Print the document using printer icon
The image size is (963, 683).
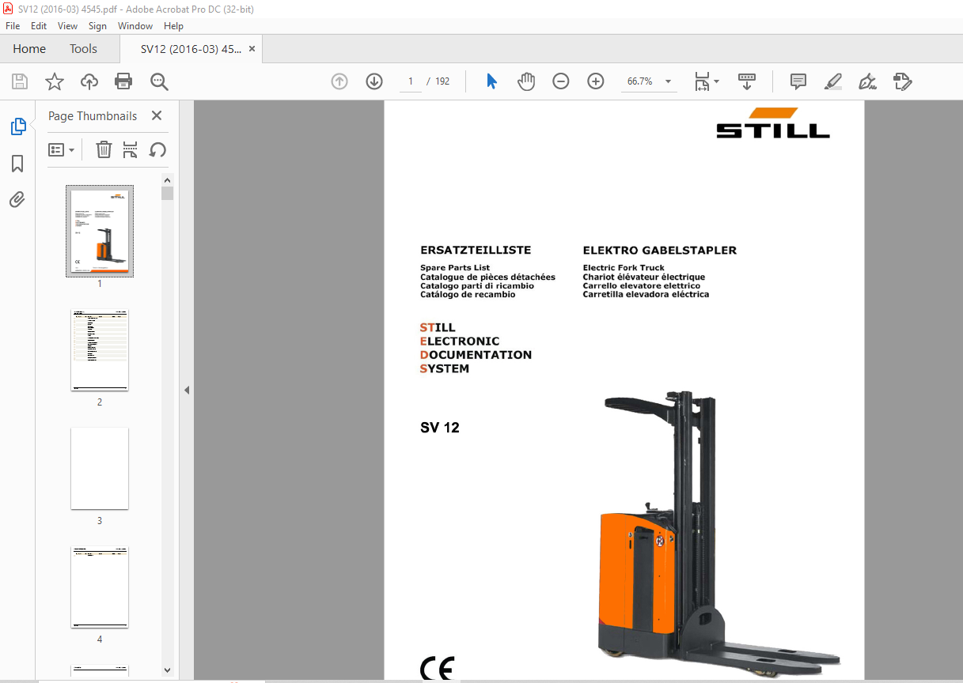point(123,81)
